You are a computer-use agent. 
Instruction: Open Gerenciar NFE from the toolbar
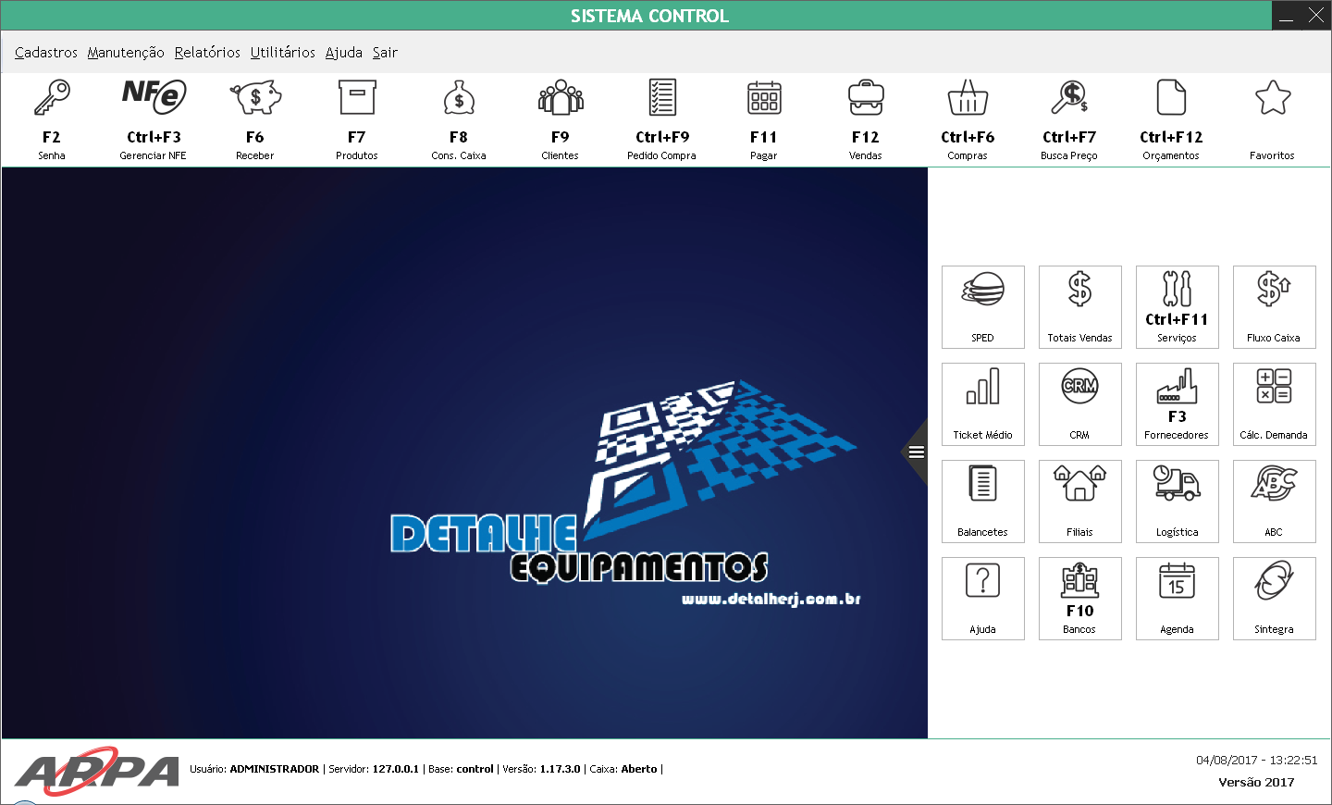154,119
